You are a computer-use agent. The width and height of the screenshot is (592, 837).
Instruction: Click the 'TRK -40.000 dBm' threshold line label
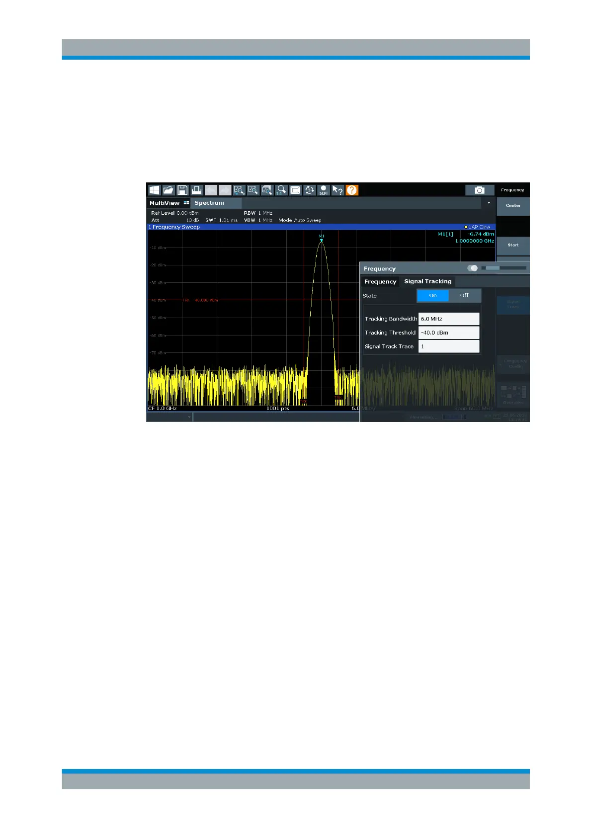(200, 300)
